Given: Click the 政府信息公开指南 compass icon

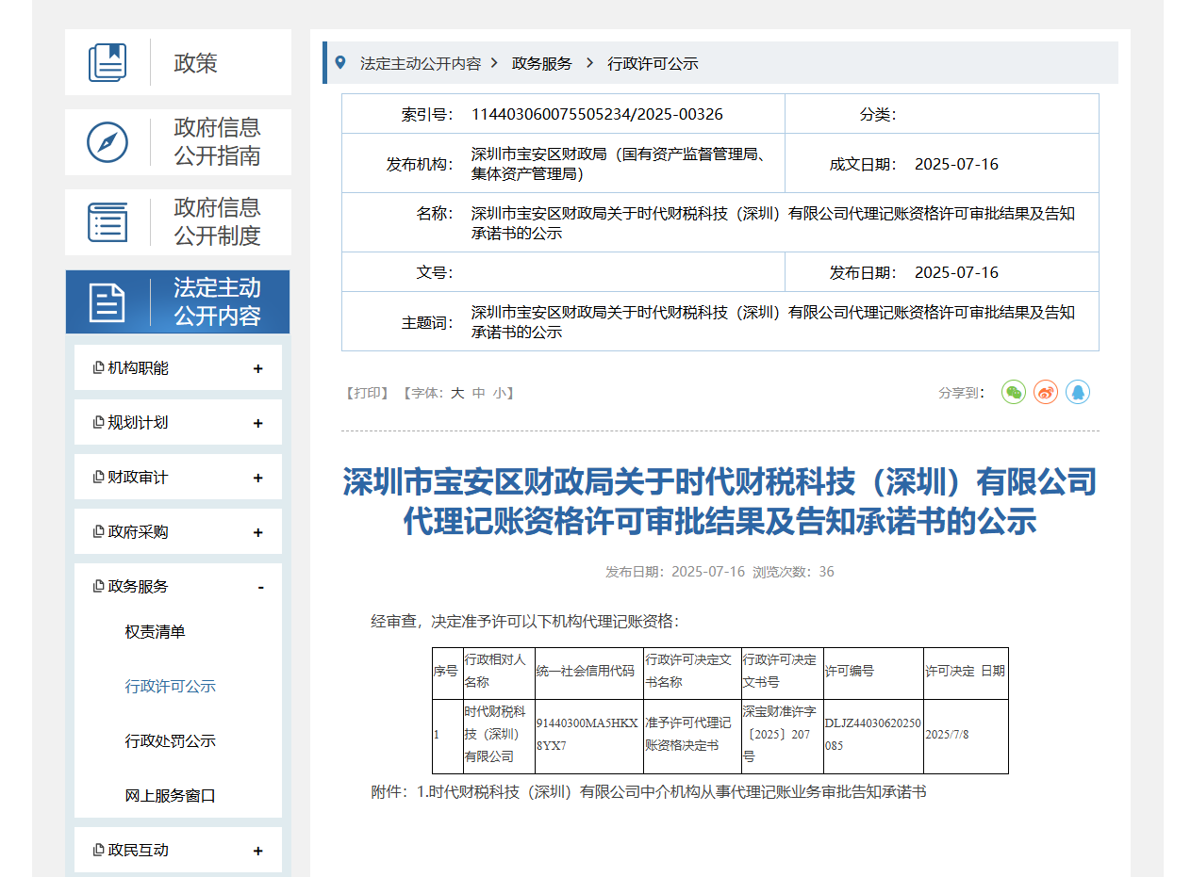Looking at the screenshot, I should [x=108, y=142].
